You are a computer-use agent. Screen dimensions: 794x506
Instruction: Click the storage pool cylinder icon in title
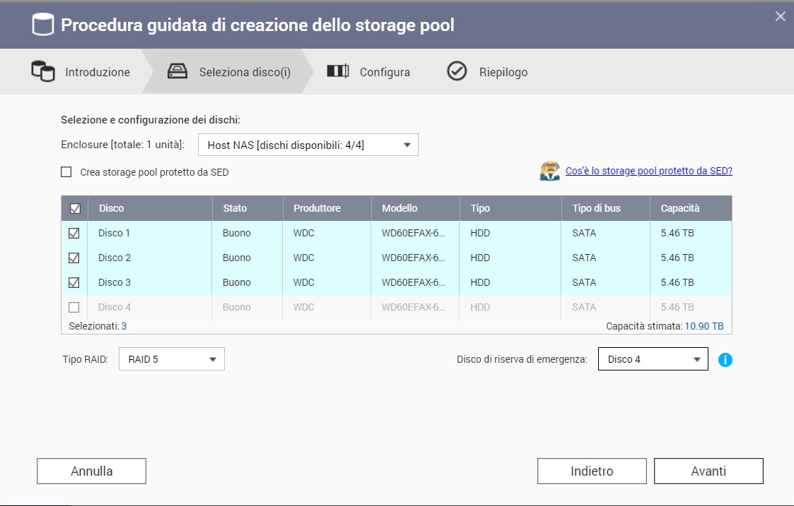pyautogui.click(x=43, y=25)
